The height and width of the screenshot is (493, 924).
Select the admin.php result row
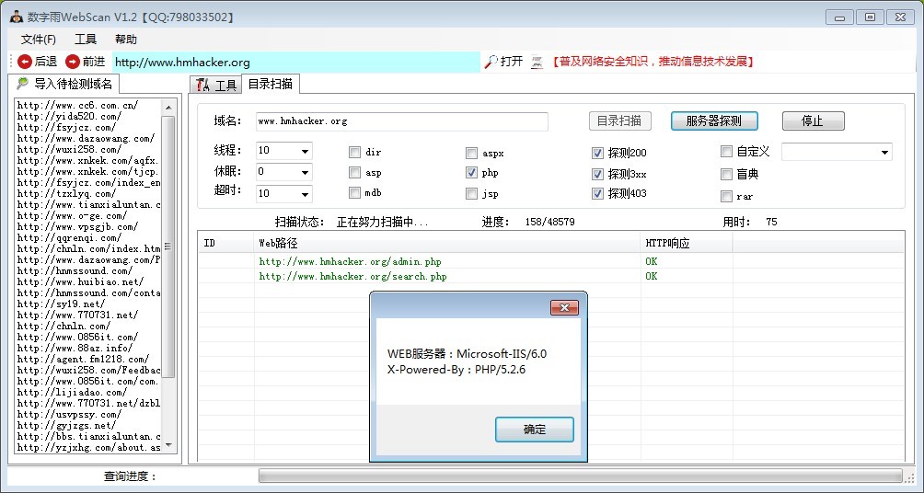tap(550, 261)
